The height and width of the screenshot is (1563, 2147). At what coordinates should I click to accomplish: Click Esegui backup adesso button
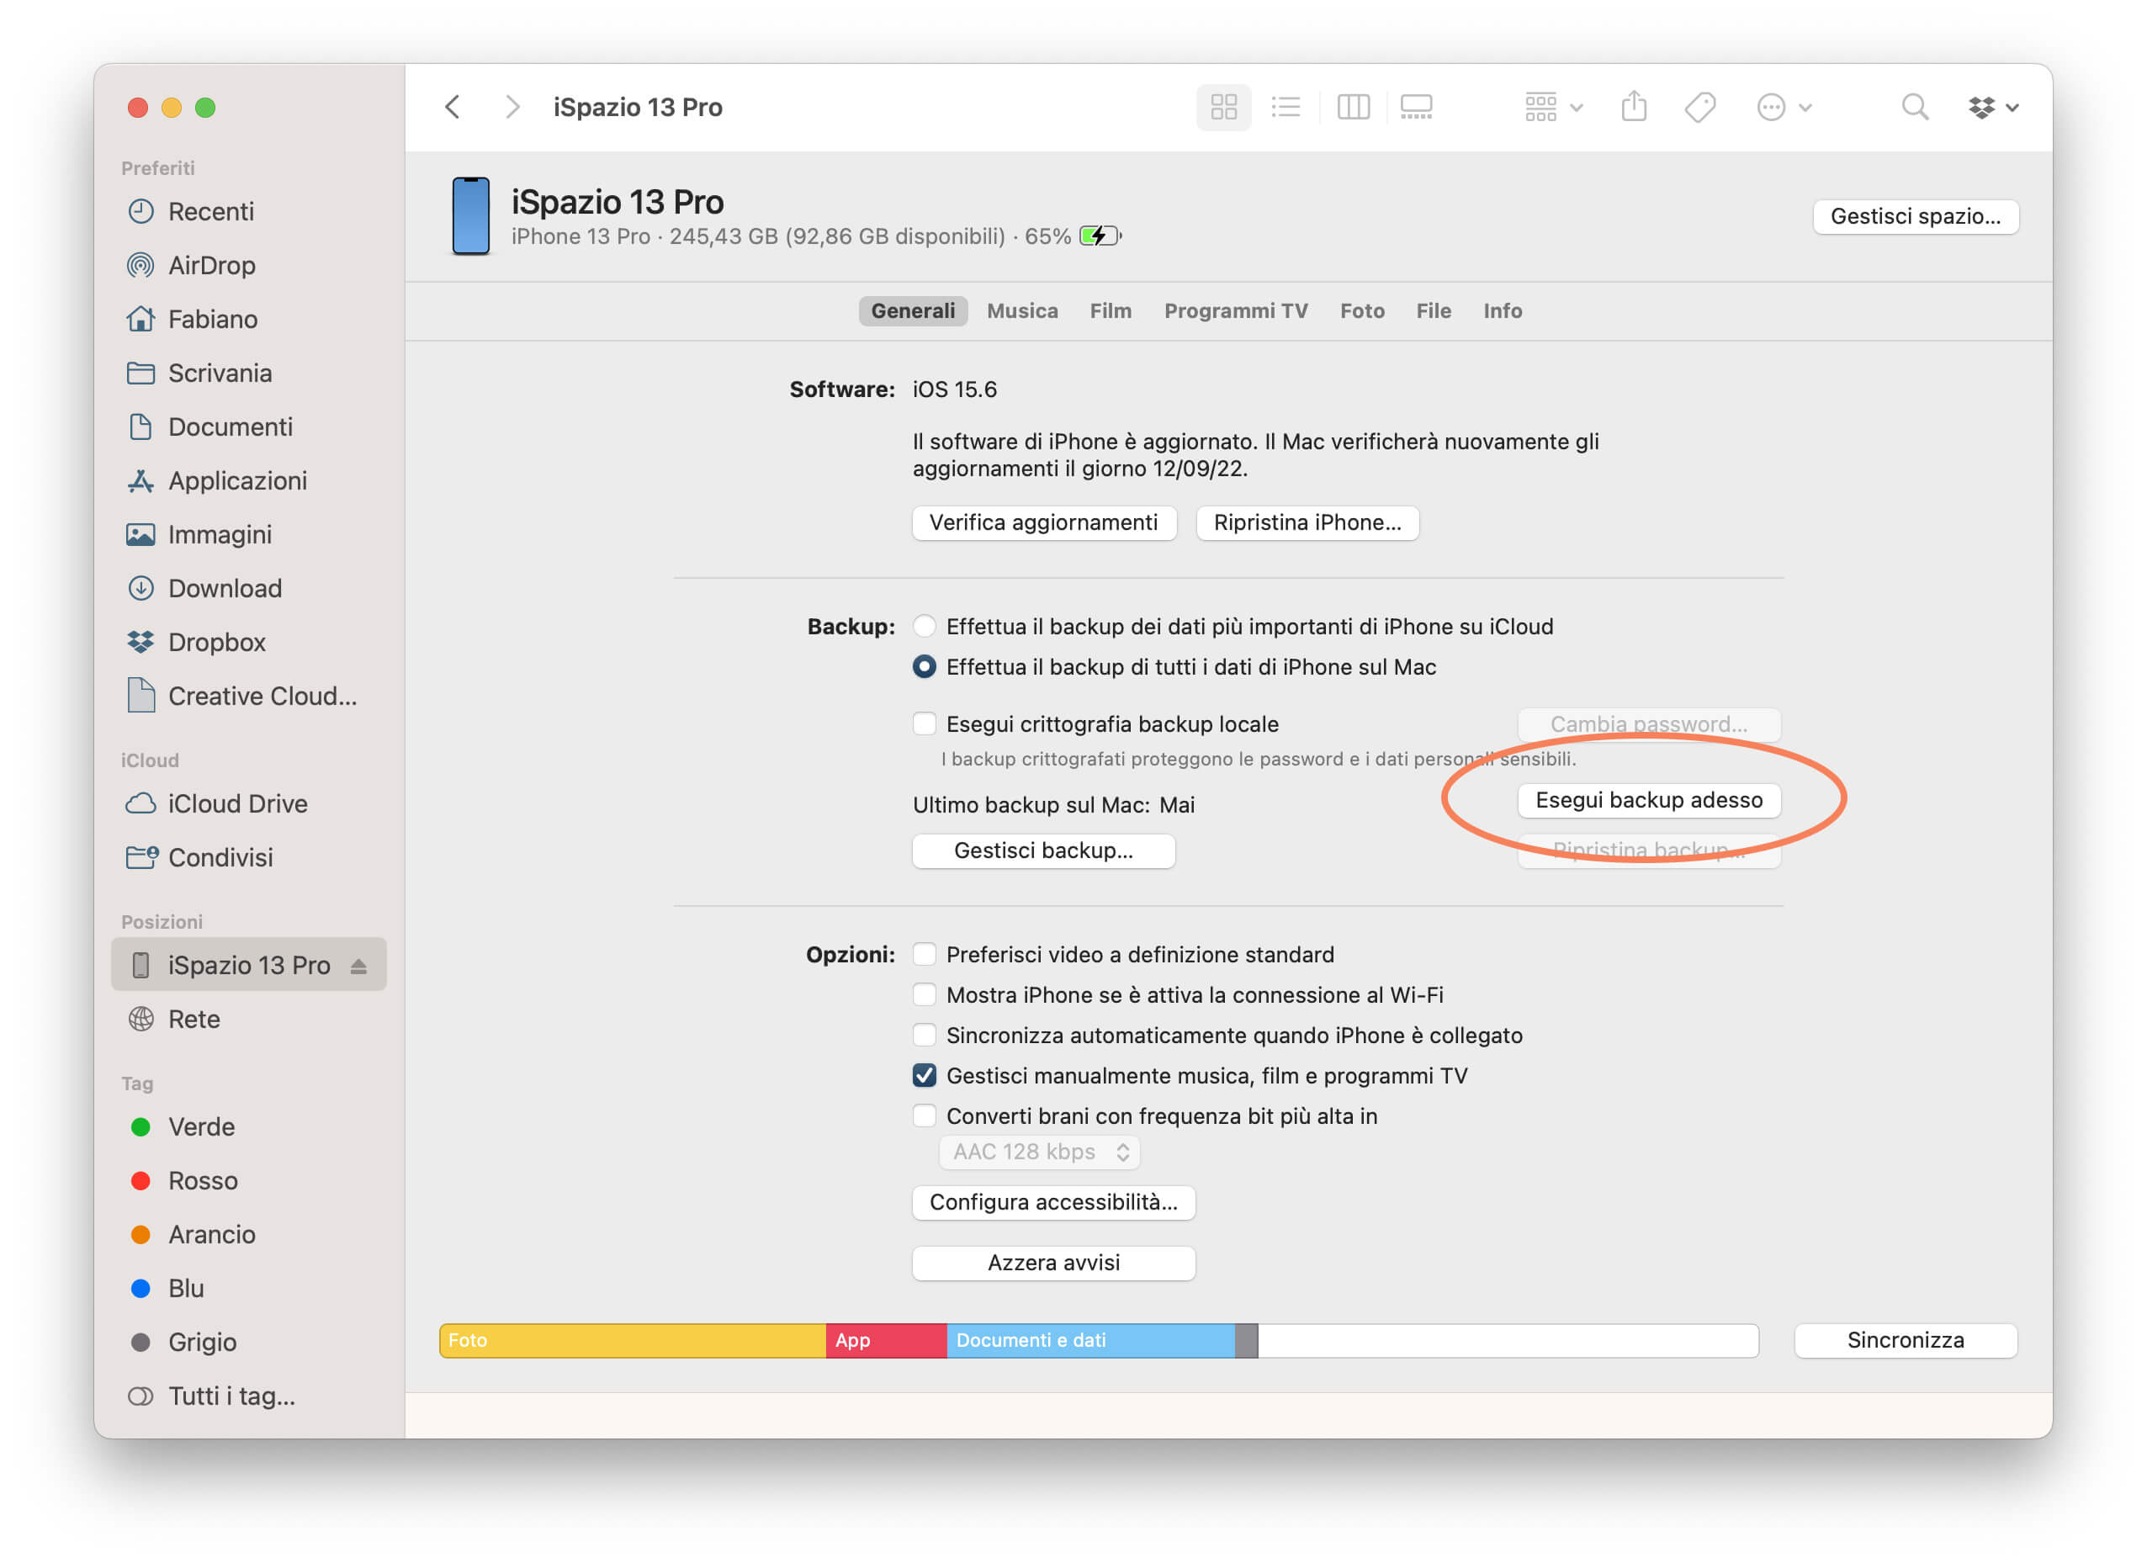(1648, 801)
